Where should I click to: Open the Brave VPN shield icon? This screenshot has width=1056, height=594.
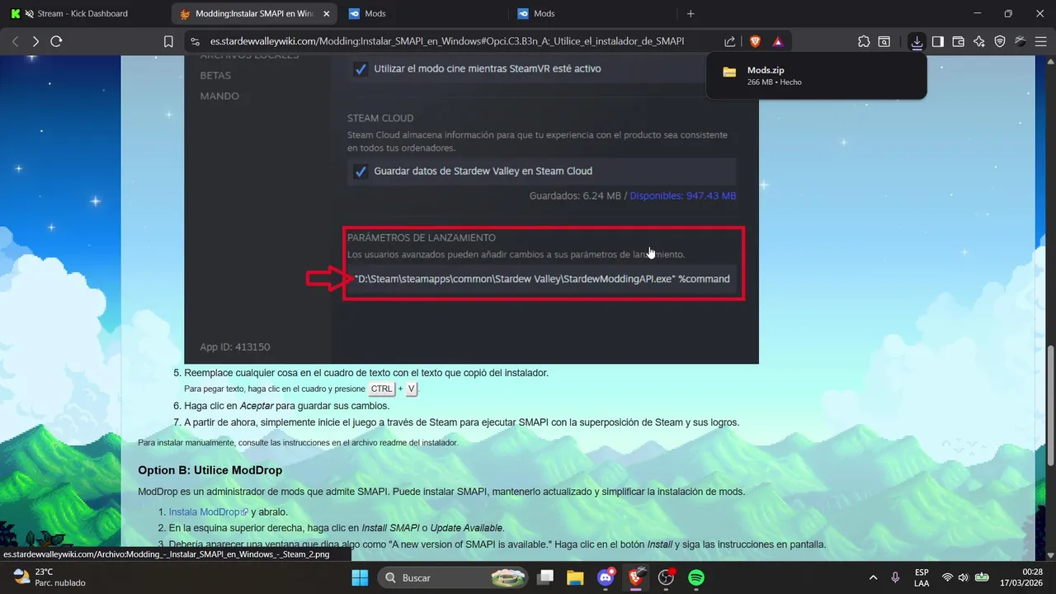pyautogui.click(x=1000, y=41)
